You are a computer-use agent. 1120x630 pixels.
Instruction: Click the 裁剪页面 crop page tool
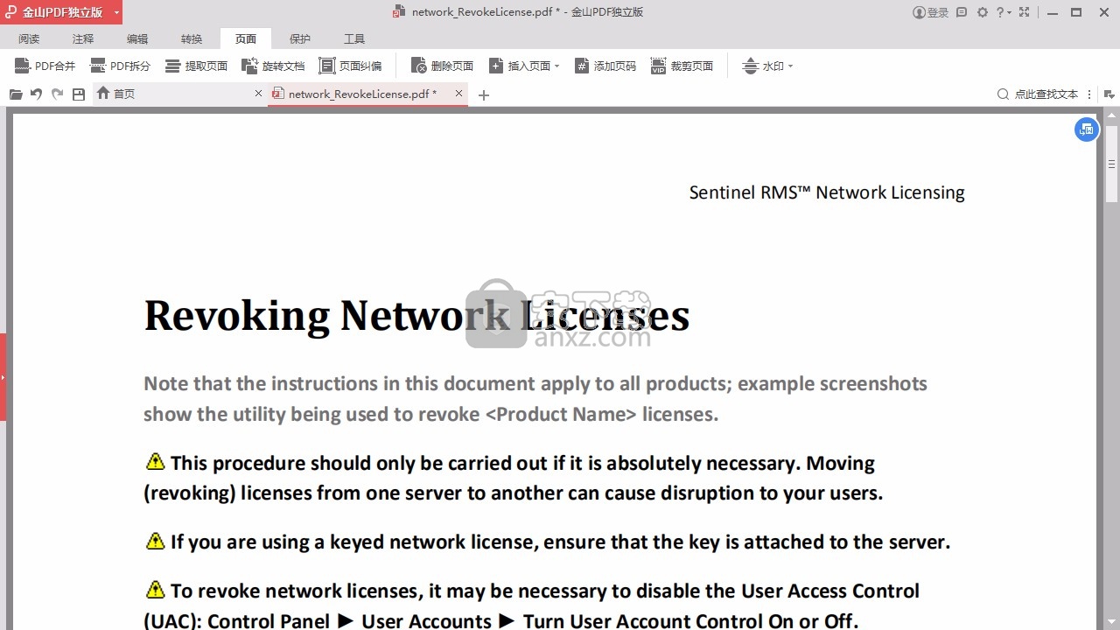point(682,66)
